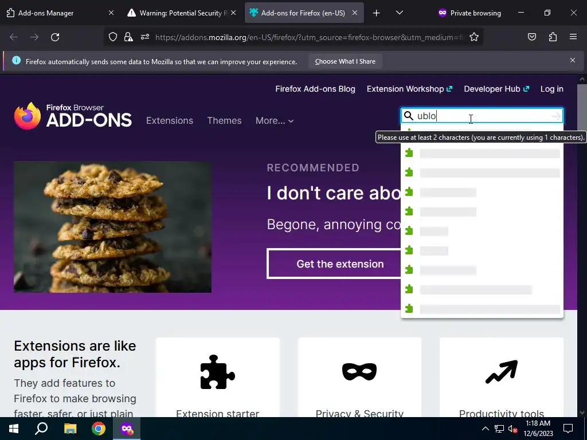The image size is (587, 440).
Task: Open the Themes navigation item
Action: [224, 120]
